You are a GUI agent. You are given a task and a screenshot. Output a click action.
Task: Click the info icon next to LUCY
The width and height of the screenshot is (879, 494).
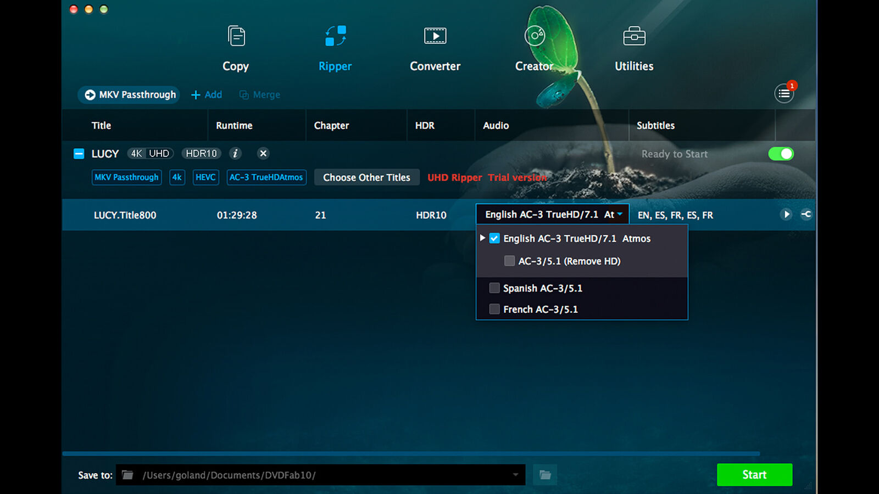coord(236,154)
